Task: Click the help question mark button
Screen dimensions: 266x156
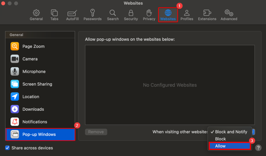Action: coord(258,148)
